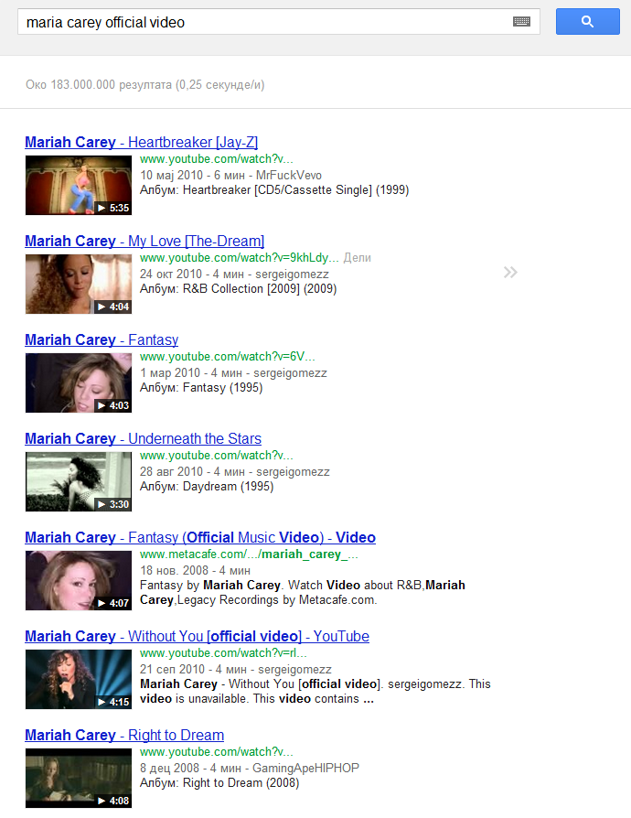Click the 10 мај 2010 - 6 мин - MrFuckVevo line
The image size is (631, 818).
click(230, 176)
